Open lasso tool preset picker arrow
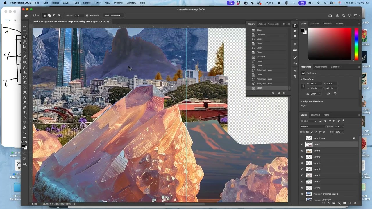372x209 pixels. 38,15
